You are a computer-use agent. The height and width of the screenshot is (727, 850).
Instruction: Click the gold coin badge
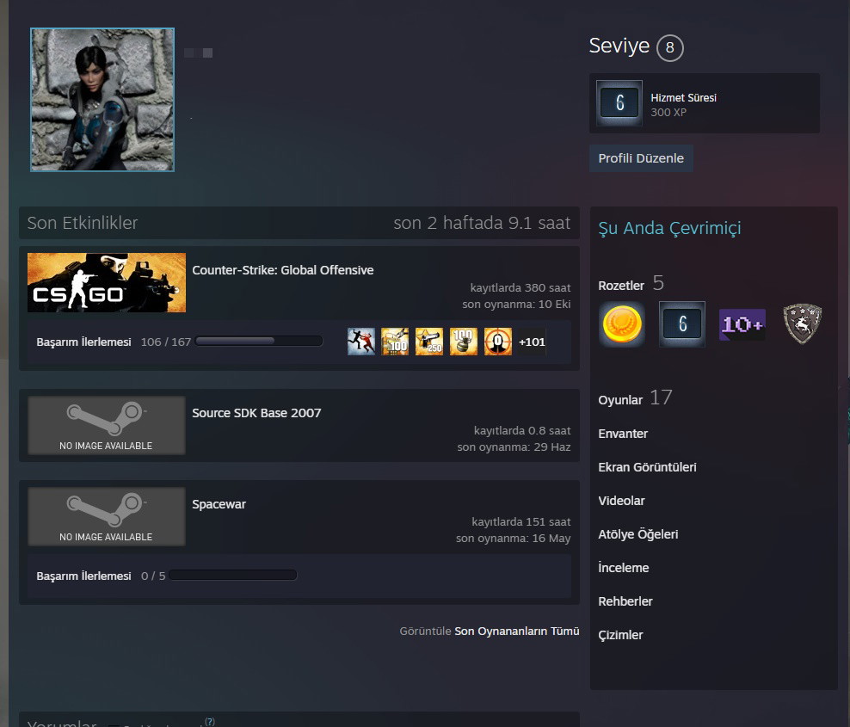(x=622, y=324)
